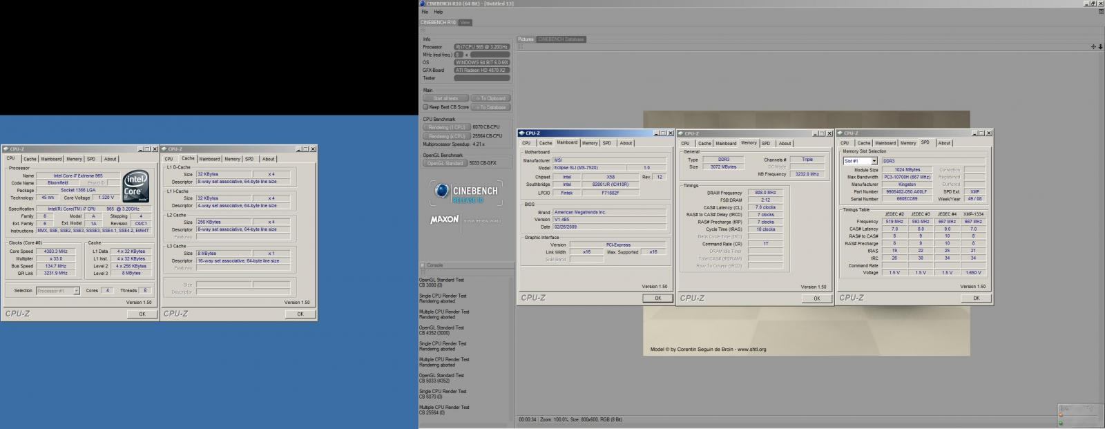This screenshot has height=429, width=1105.
Task: Click Start all tests button
Action: [445, 98]
